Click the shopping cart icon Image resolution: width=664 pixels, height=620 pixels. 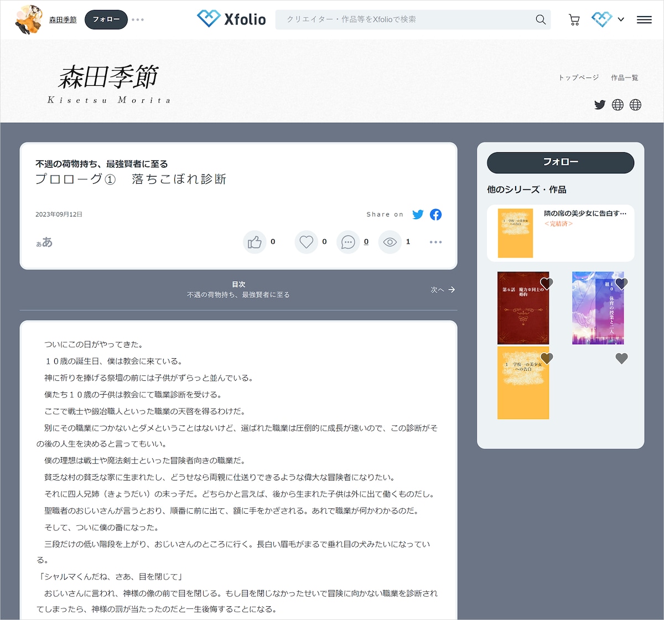574,20
